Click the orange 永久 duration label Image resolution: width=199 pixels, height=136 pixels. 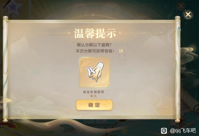click(x=94, y=96)
